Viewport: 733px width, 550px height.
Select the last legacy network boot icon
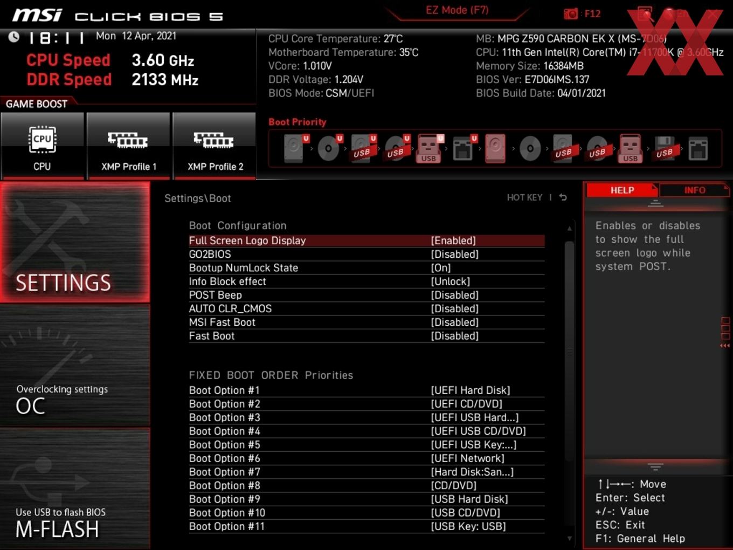698,148
